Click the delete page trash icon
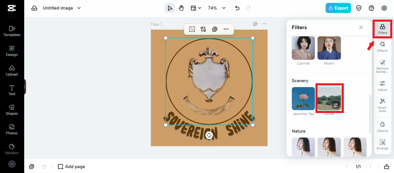Viewport: 394px width, 173px height. pyautogui.click(x=44, y=167)
